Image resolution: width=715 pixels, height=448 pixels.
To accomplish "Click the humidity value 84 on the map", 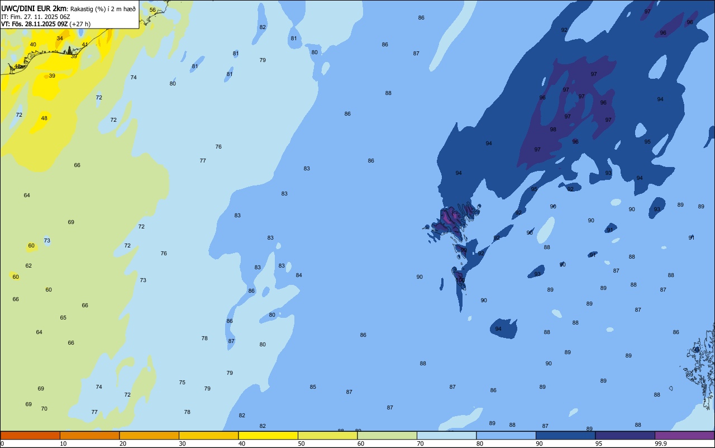I will click(x=299, y=275).
